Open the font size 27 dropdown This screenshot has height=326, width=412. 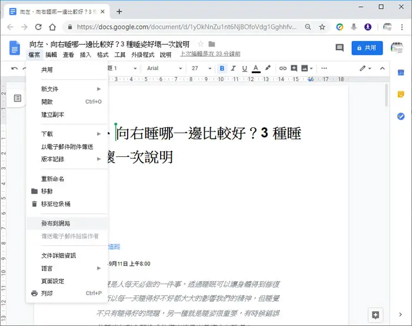pyautogui.click(x=201, y=68)
